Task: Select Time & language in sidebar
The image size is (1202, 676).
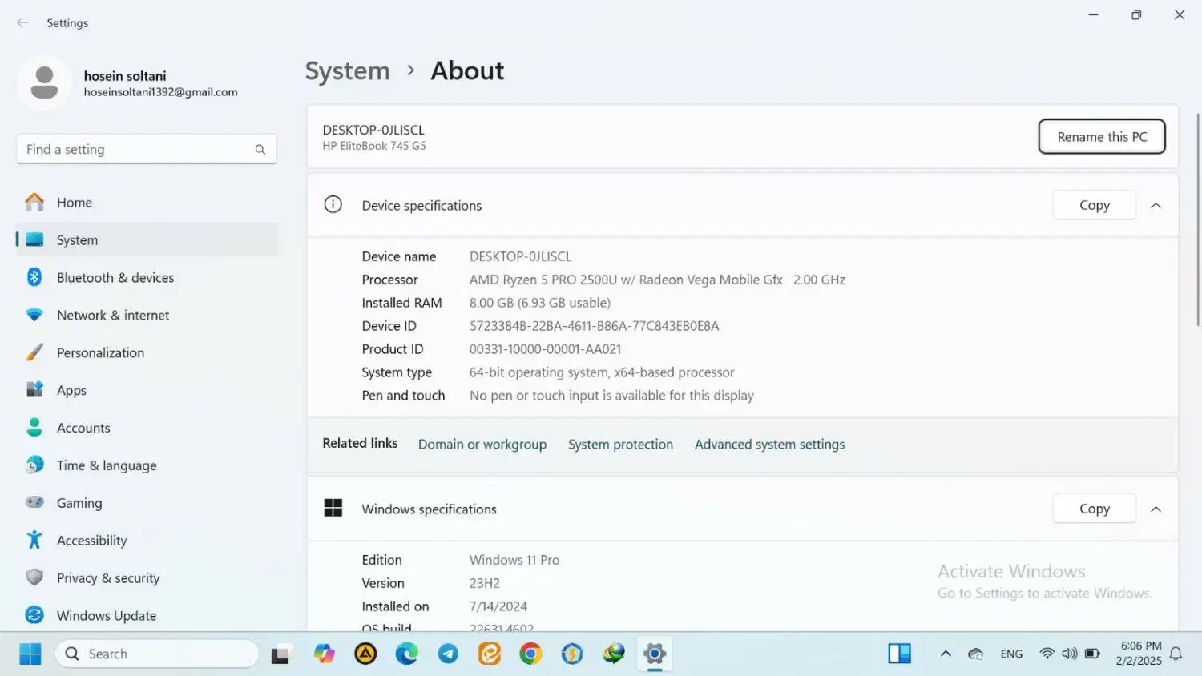Action: (107, 465)
